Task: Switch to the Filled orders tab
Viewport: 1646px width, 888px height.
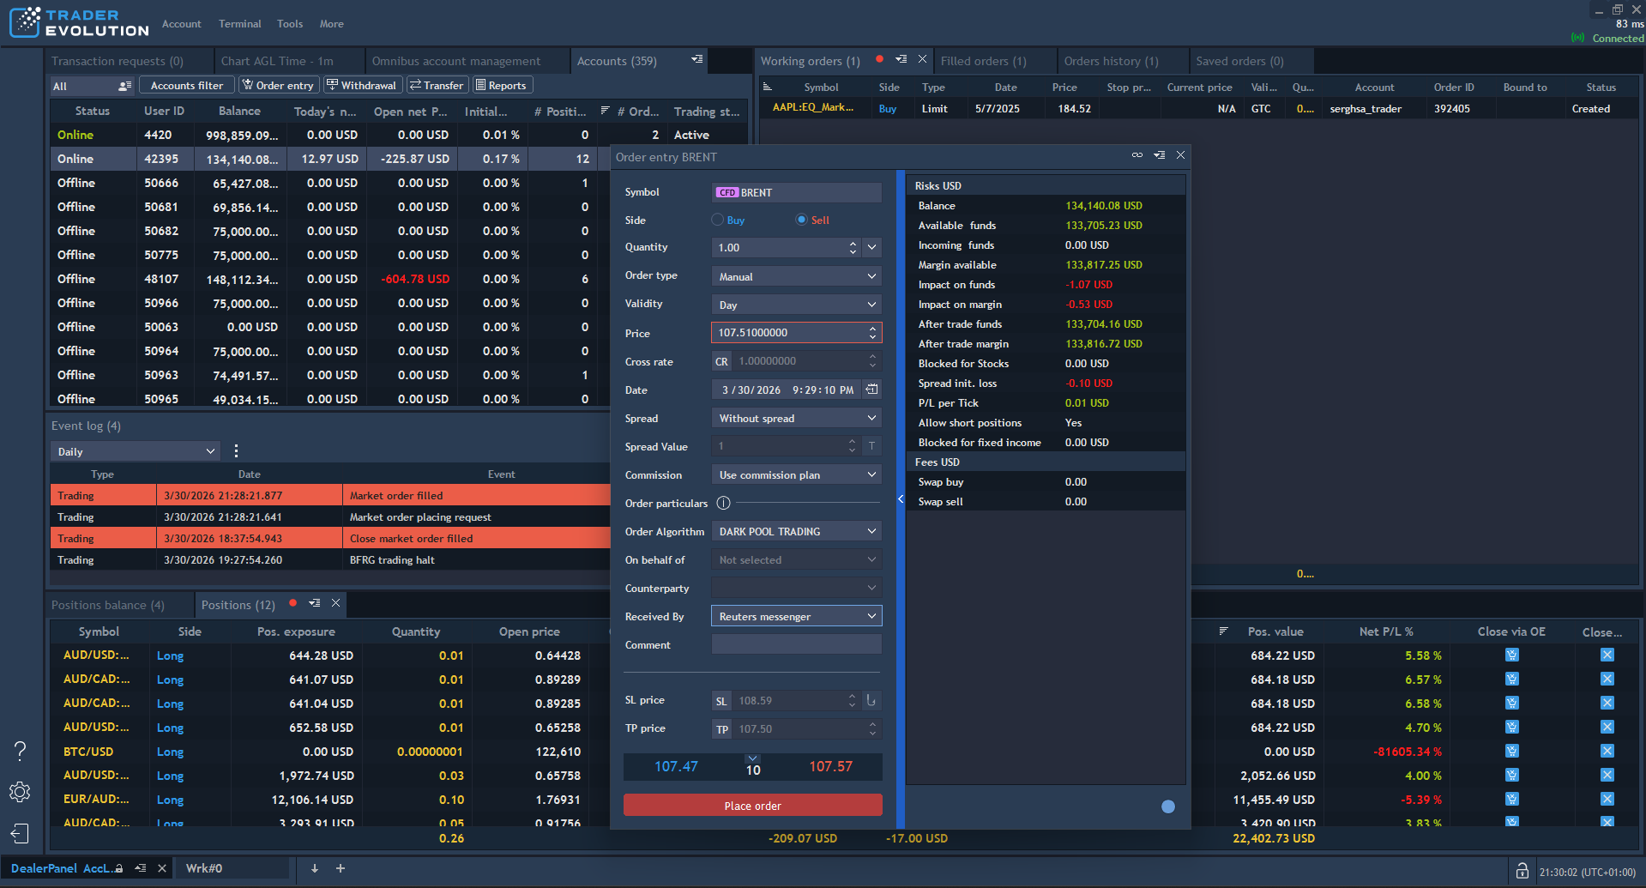Action: [x=983, y=60]
